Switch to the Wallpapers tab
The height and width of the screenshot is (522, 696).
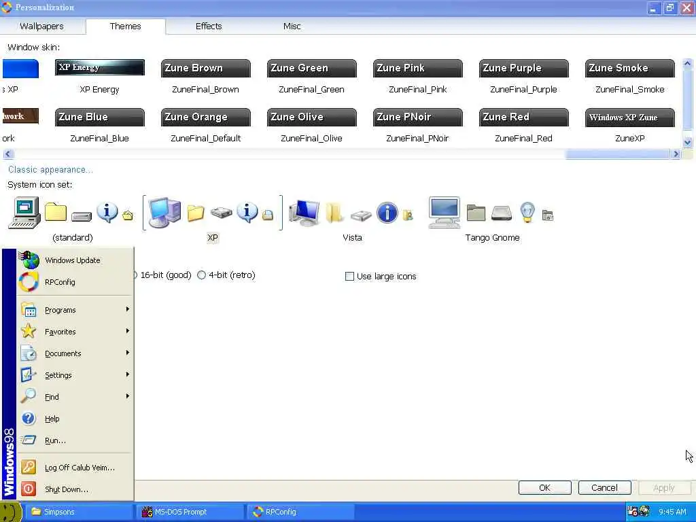[41, 27]
